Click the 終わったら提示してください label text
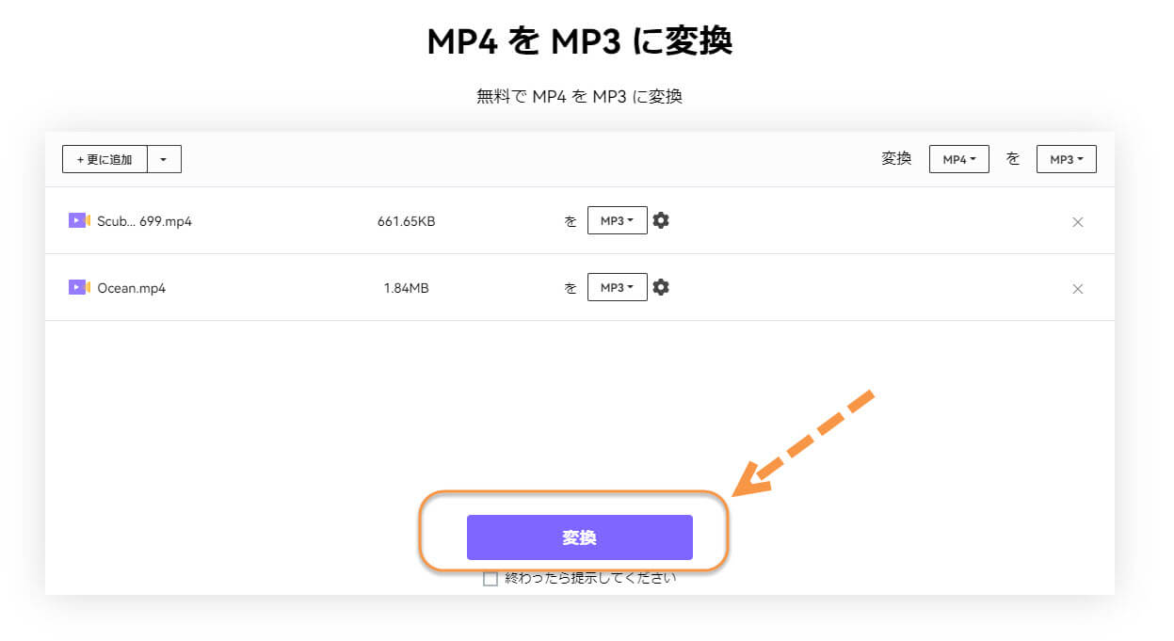This screenshot has height=641, width=1174. tap(590, 578)
